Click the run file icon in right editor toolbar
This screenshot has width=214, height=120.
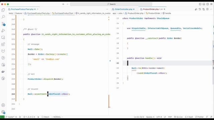(196, 9)
